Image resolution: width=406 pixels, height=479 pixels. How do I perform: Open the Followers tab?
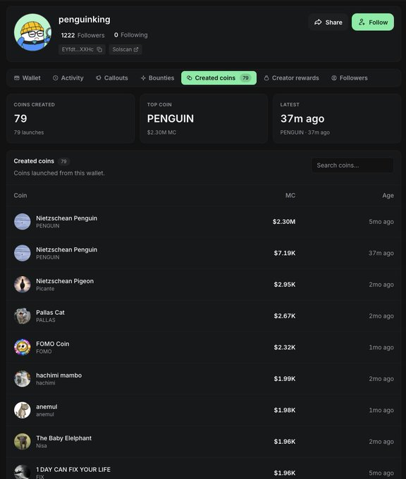click(x=350, y=78)
